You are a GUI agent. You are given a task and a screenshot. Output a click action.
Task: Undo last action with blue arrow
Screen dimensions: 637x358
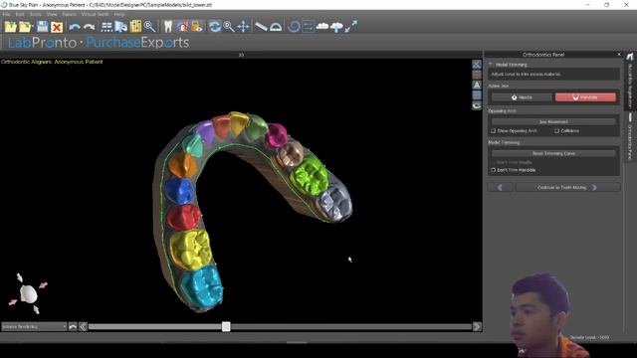[75, 27]
